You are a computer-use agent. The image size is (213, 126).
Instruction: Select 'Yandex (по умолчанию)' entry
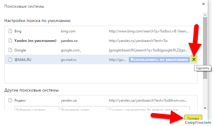click(35, 41)
